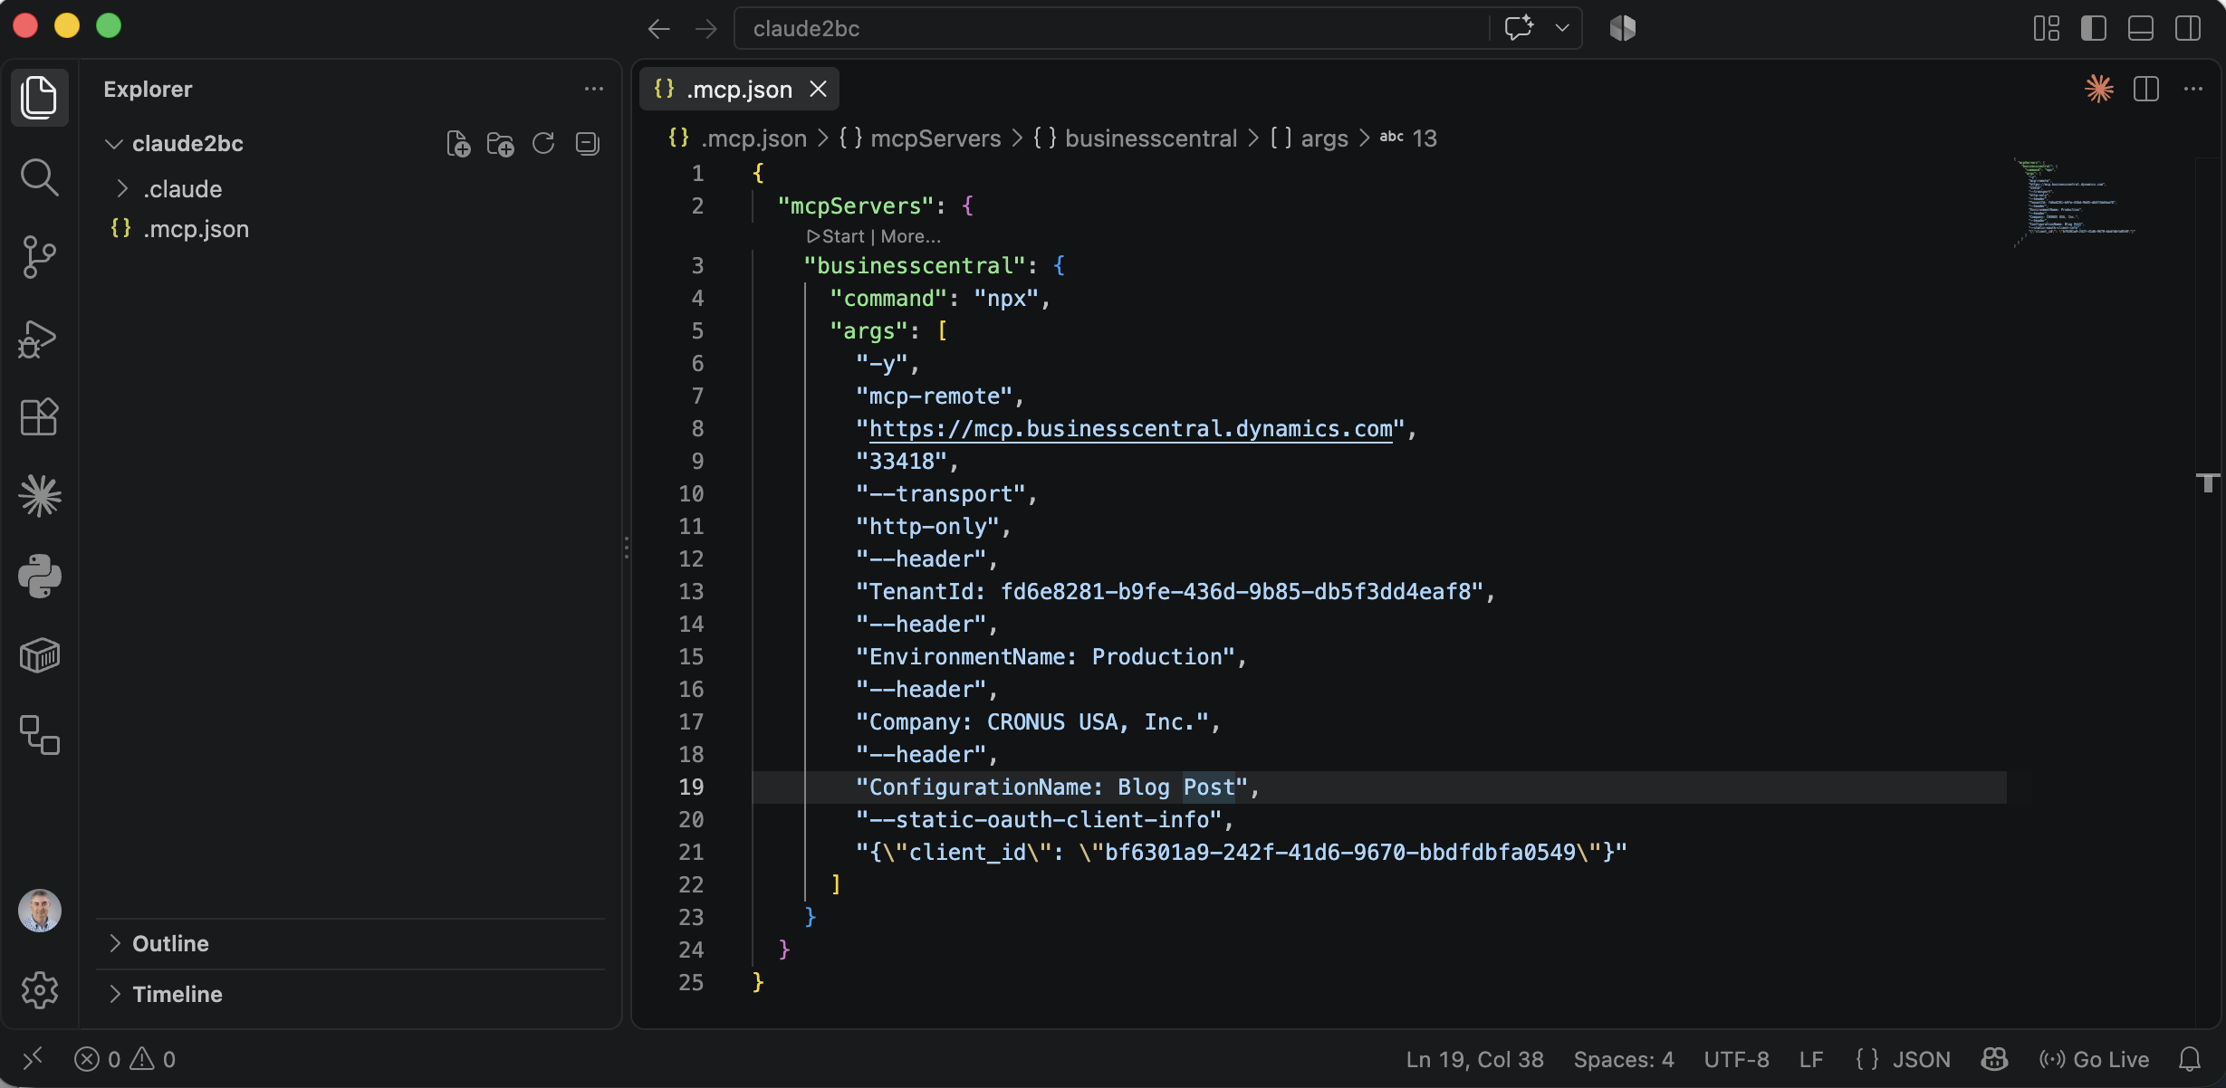Click the code minimap preview

tap(2074, 203)
